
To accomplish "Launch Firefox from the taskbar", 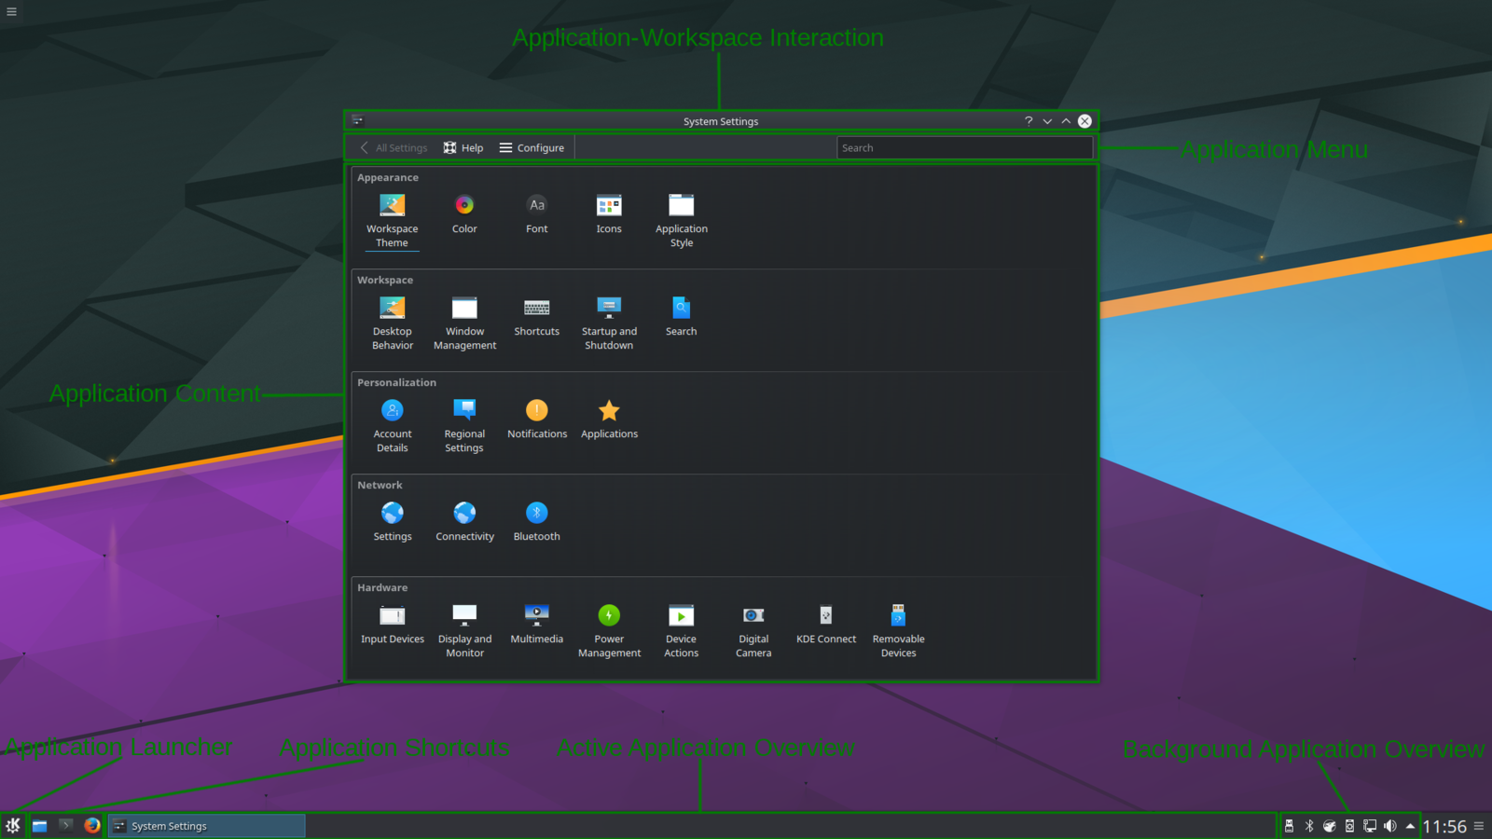I will coord(91,826).
